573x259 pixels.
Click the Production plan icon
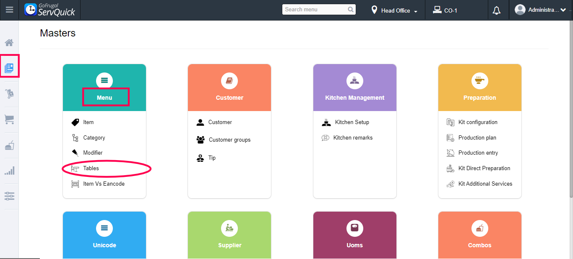click(451, 138)
